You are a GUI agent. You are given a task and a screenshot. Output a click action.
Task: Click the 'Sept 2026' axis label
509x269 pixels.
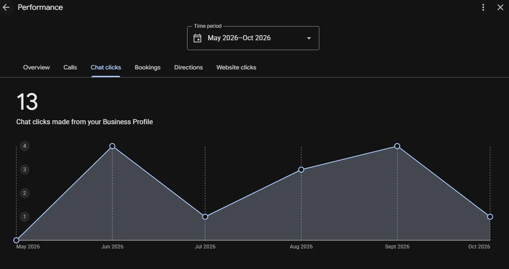pos(397,247)
